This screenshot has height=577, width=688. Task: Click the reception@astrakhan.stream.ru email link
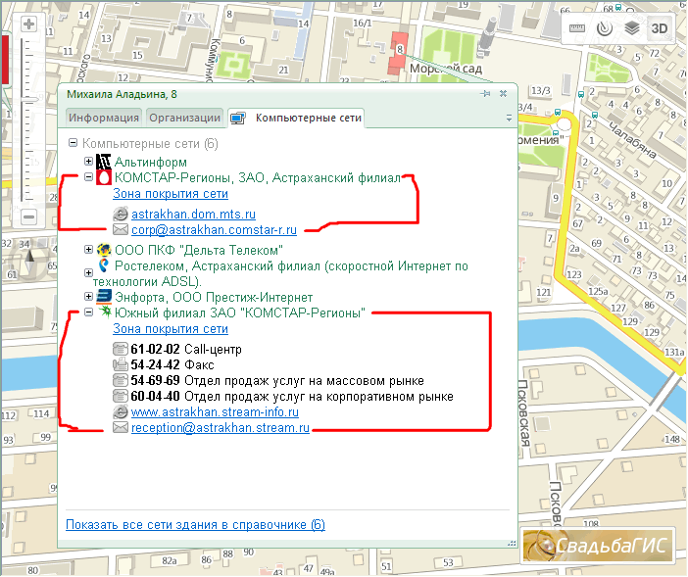point(221,428)
